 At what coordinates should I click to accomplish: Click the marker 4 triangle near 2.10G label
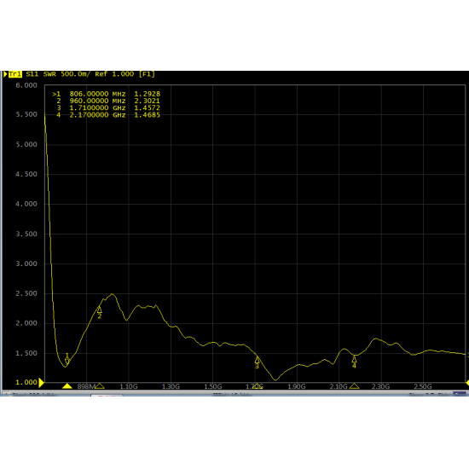tap(354, 385)
